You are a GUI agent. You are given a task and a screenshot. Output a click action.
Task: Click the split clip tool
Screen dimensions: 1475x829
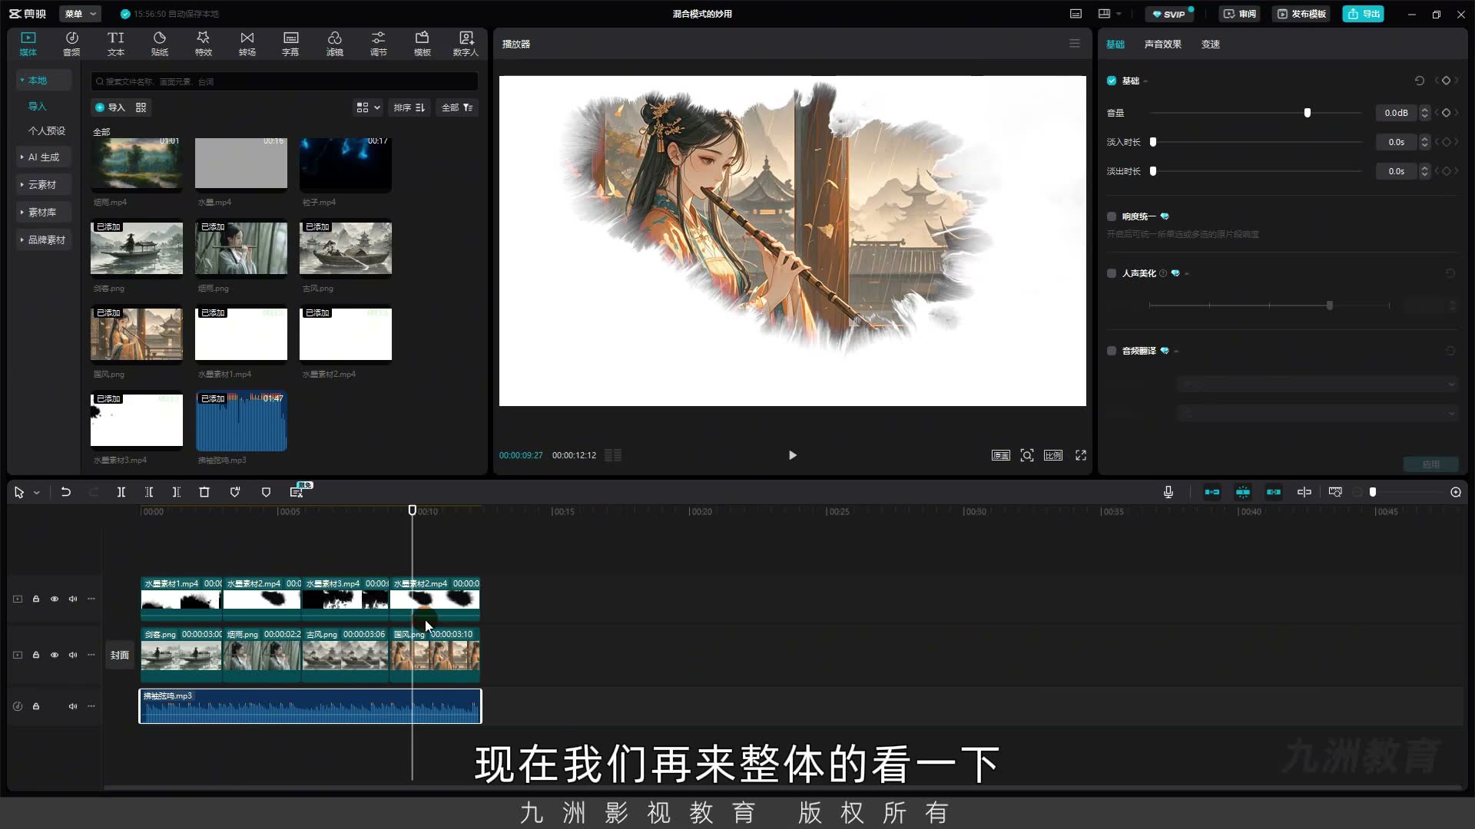[121, 492]
